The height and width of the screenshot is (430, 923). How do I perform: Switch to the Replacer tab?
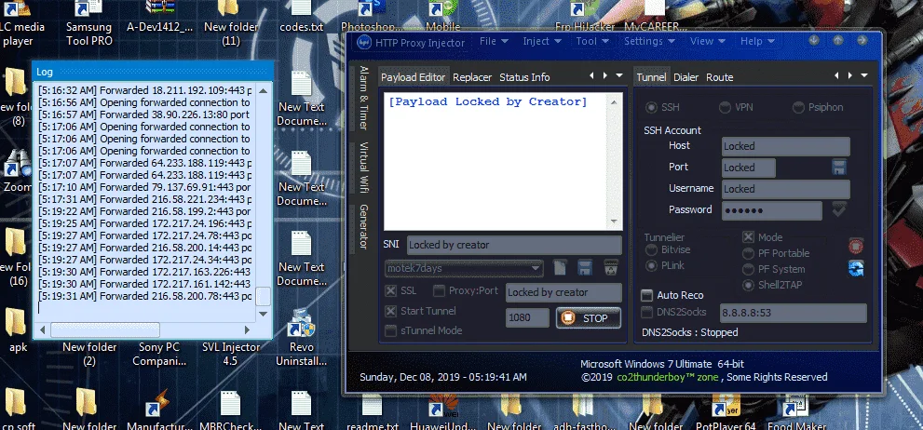[x=472, y=77]
